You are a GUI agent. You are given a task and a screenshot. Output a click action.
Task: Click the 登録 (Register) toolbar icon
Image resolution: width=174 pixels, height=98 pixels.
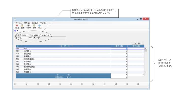22,26
